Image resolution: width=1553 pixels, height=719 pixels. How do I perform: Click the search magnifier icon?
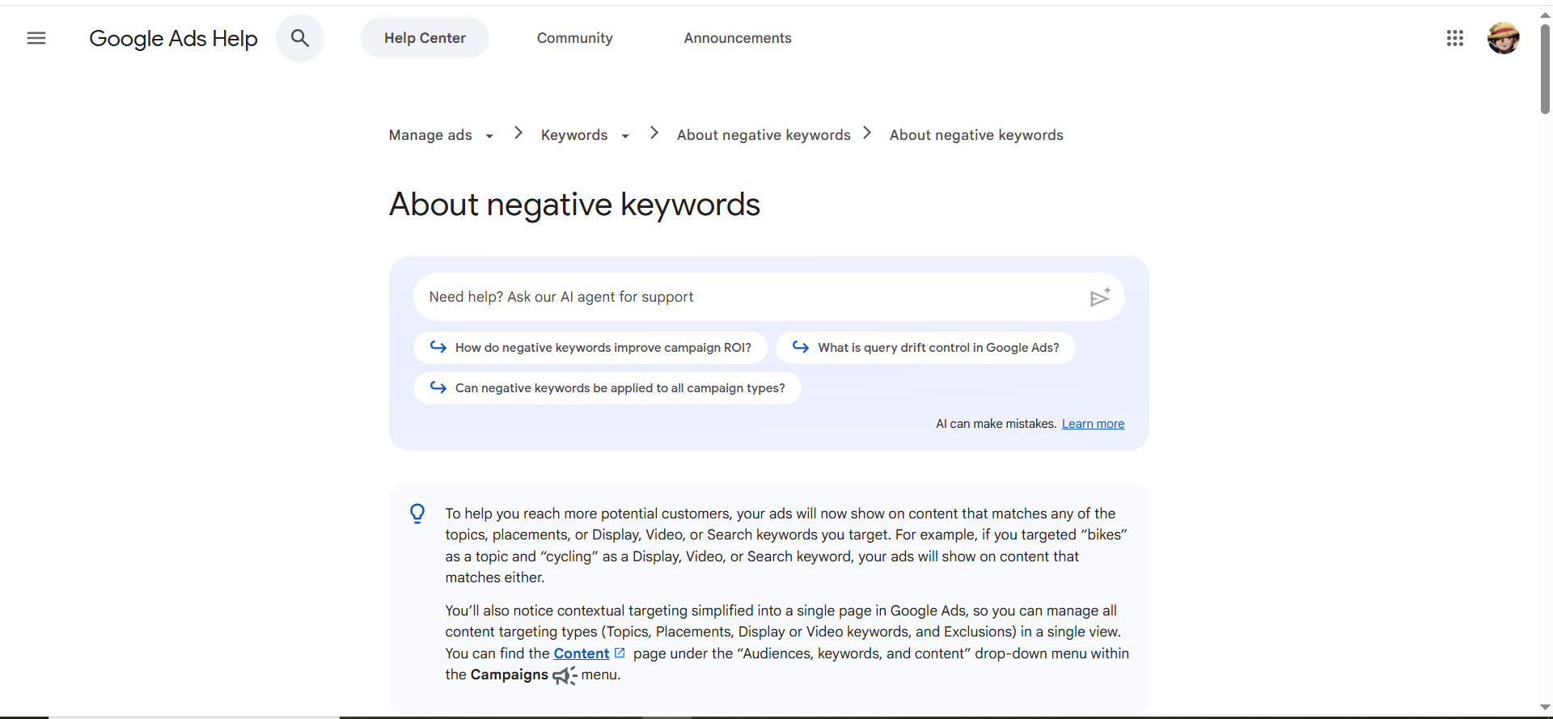(x=300, y=38)
